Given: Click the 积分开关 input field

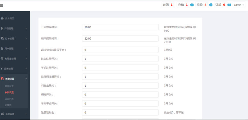Looking at the screenshot, I should click(x=120, y=95).
